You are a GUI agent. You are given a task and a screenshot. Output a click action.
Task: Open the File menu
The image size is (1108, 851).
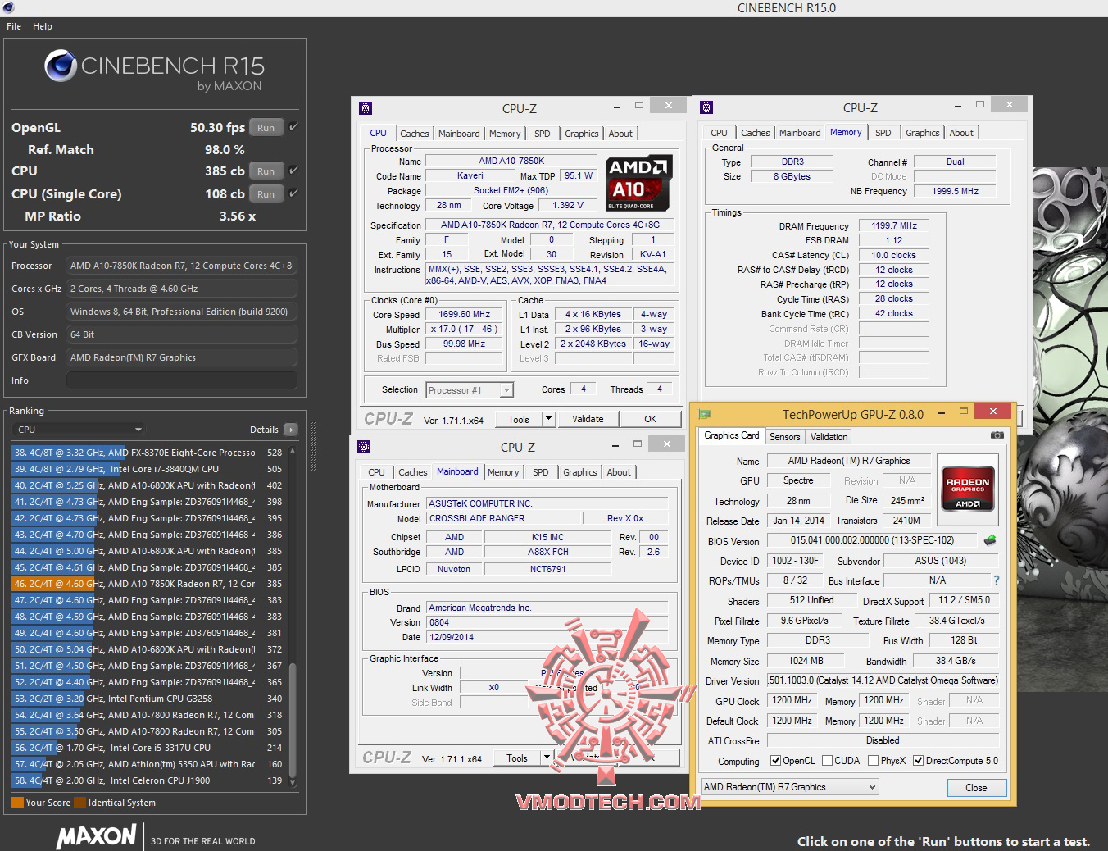pyautogui.click(x=14, y=26)
